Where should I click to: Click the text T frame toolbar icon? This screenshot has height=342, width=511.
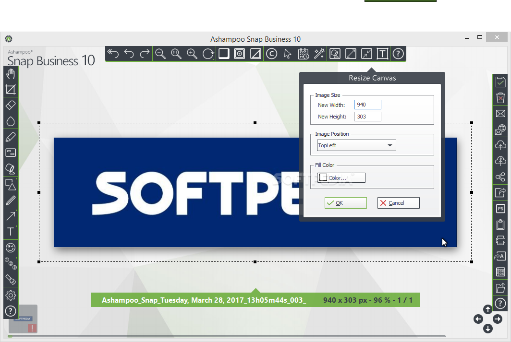pyautogui.click(x=382, y=53)
